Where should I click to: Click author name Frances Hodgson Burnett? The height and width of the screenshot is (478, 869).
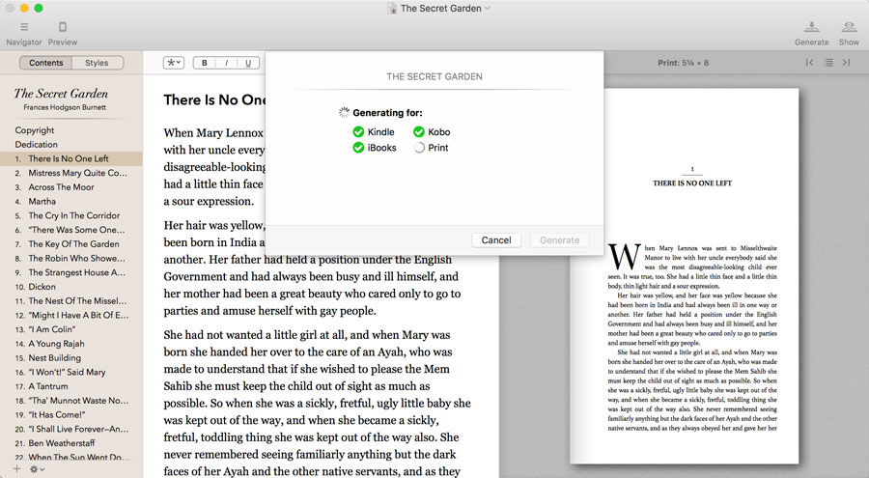tap(65, 107)
